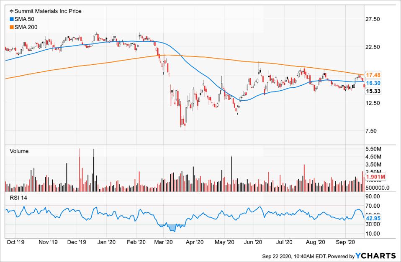This screenshot has height=262, width=401.
Task: Select the Volume panel label
Action: (19, 151)
